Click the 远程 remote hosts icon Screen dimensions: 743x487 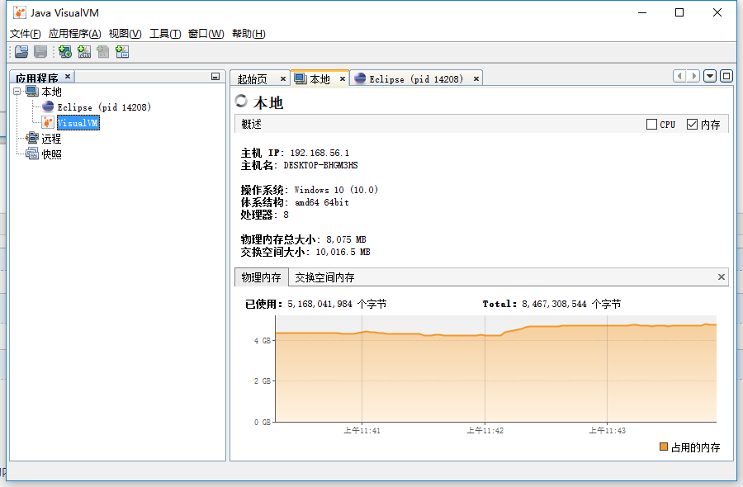[x=31, y=138]
